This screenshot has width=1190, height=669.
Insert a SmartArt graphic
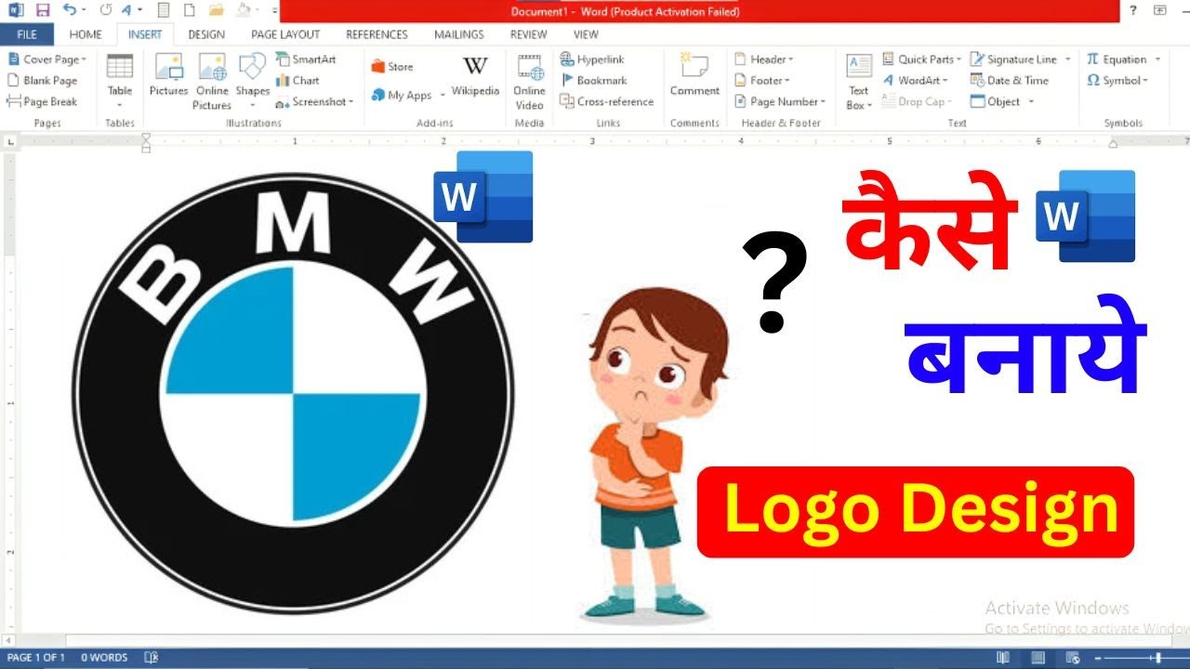click(x=306, y=59)
